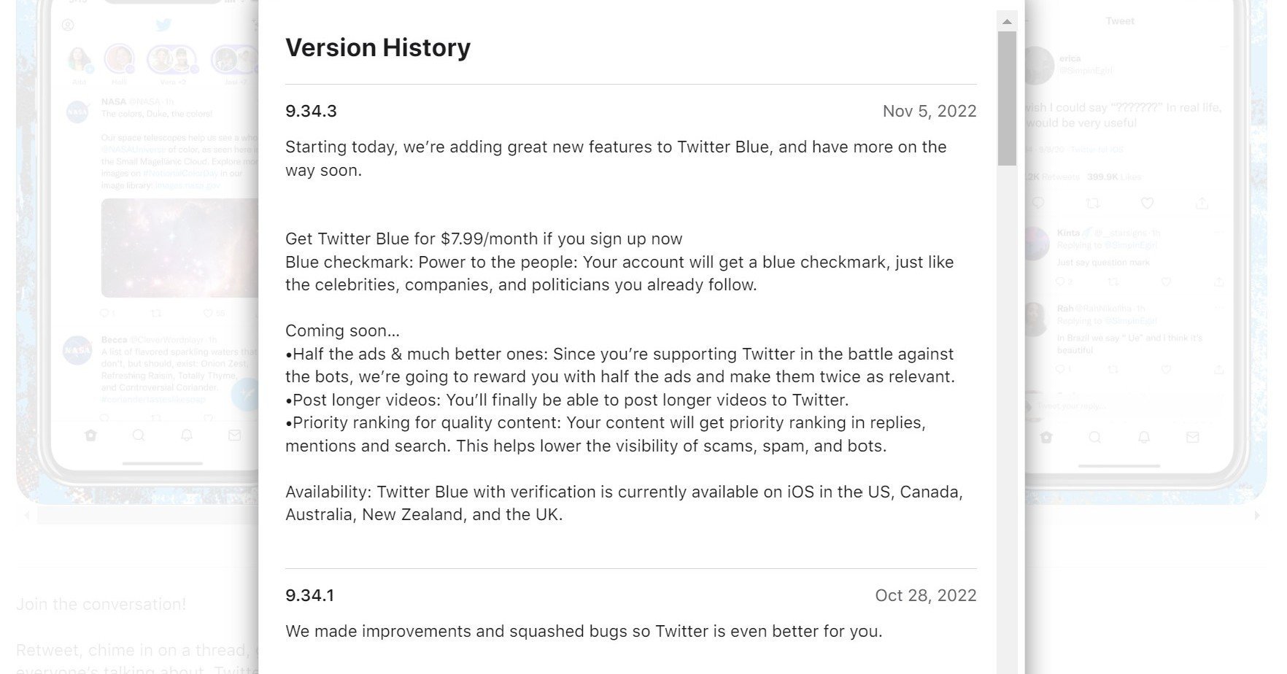Click the messages envelope in the NASA feed screenshot
Viewport: 1287px width, 674px height.
tap(234, 435)
